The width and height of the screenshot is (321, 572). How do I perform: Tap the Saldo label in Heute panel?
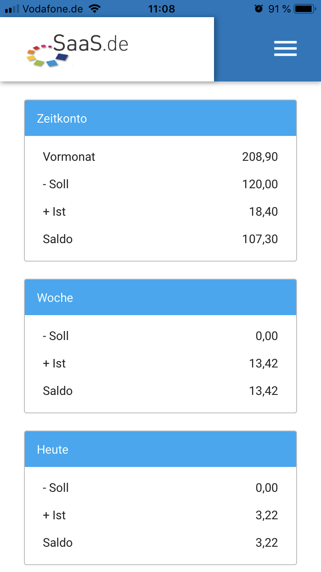click(58, 542)
